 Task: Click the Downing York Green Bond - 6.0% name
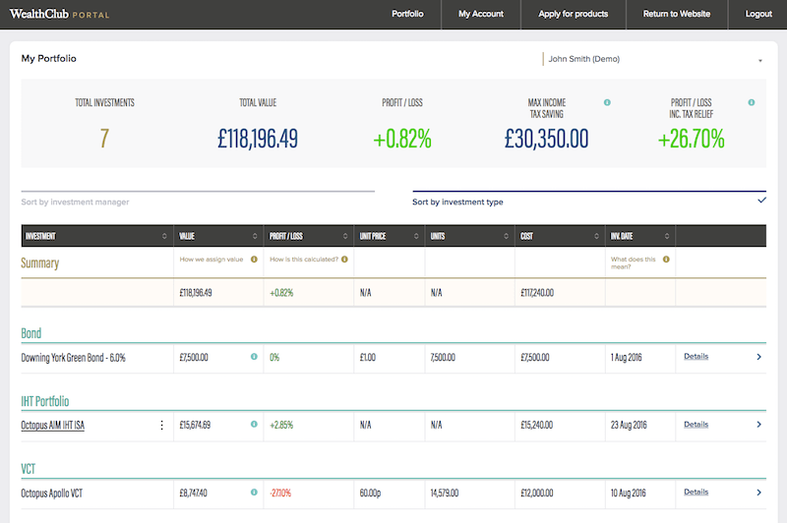73,358
